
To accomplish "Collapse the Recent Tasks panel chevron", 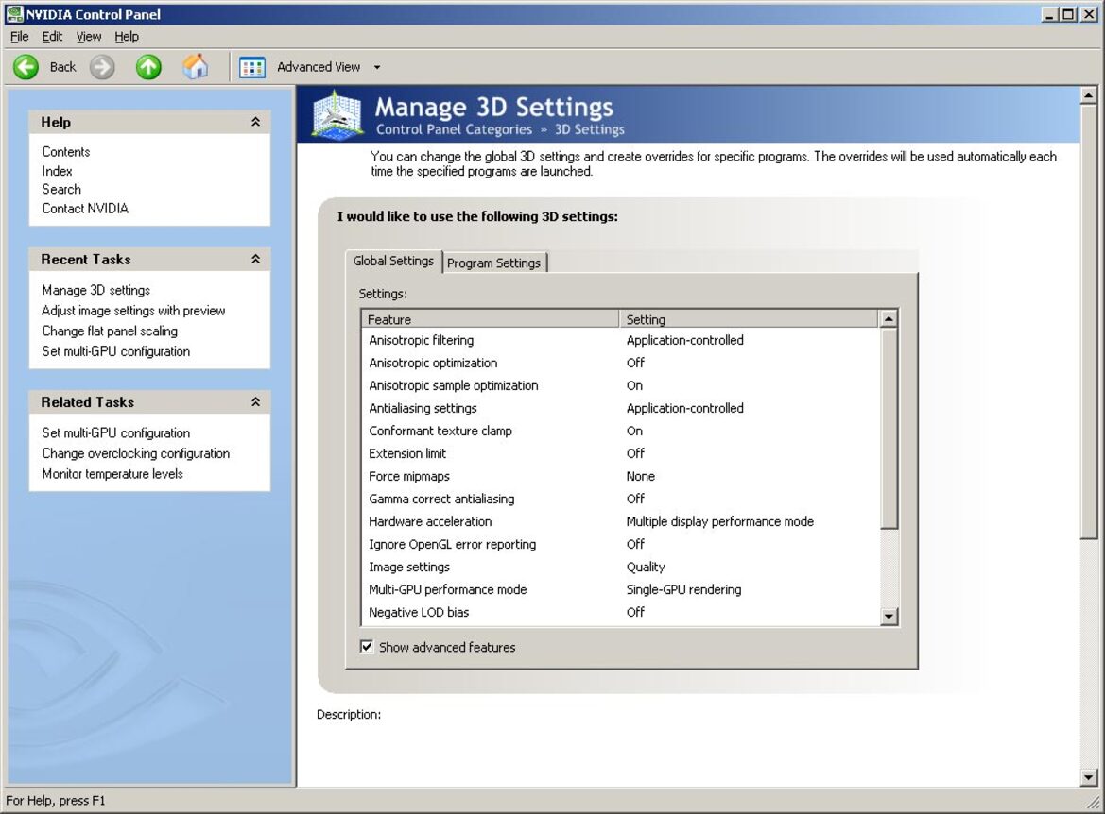I will click(256, 259).
